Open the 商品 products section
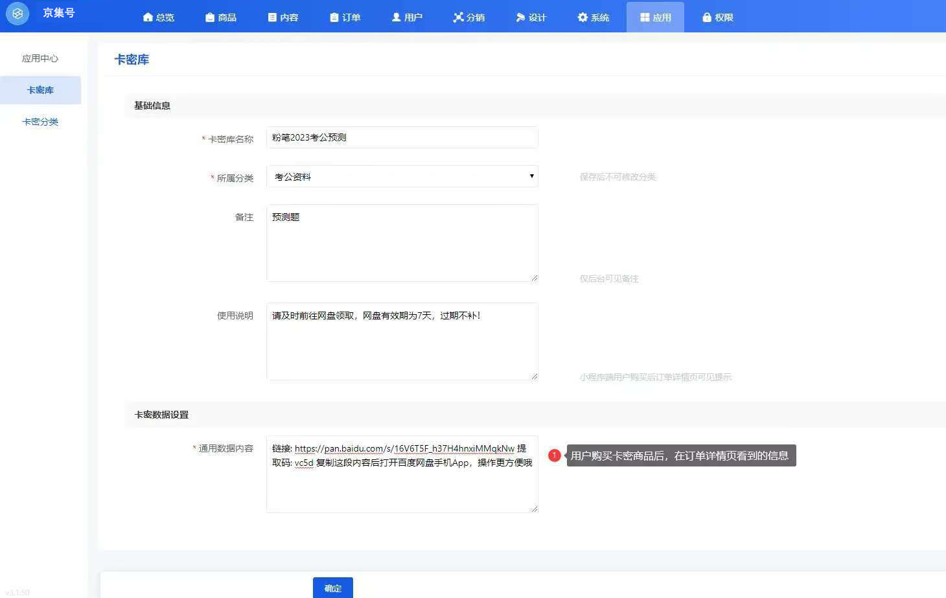Screen dimensions: 946x598 220,17
